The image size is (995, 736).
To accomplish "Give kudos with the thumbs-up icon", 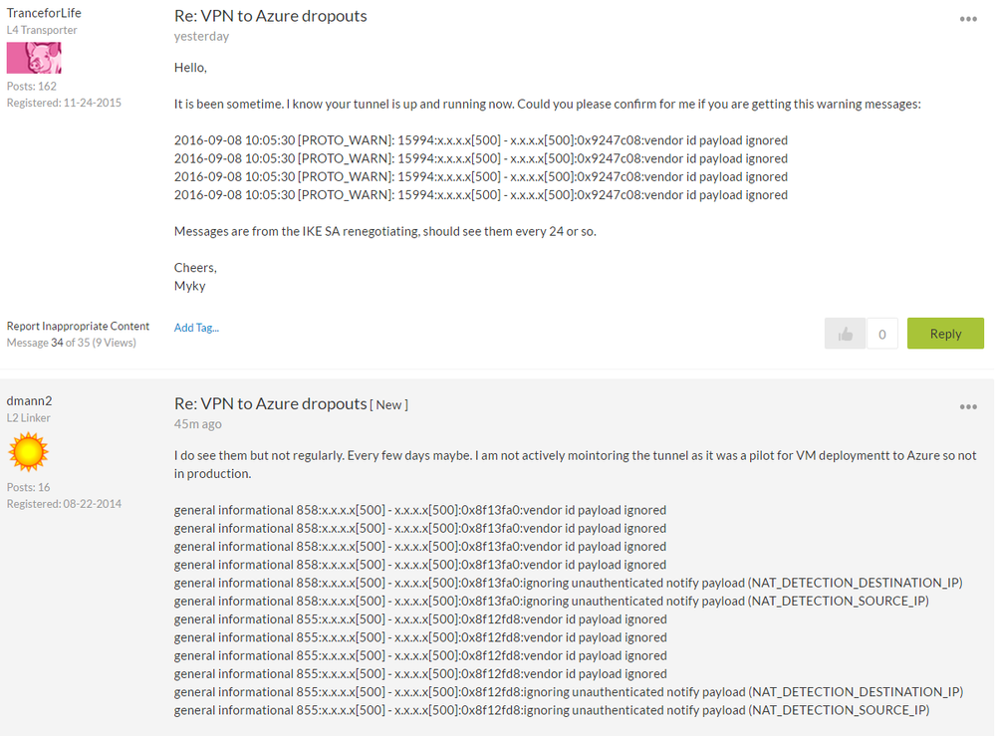I will 845,334.
